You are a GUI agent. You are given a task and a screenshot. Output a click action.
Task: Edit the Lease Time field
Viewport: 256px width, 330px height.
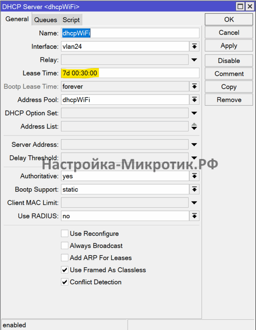130,73
